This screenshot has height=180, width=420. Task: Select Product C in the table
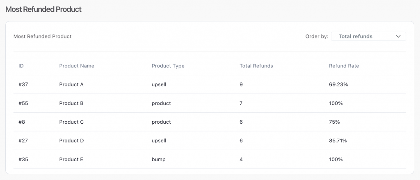click(71, 122)
